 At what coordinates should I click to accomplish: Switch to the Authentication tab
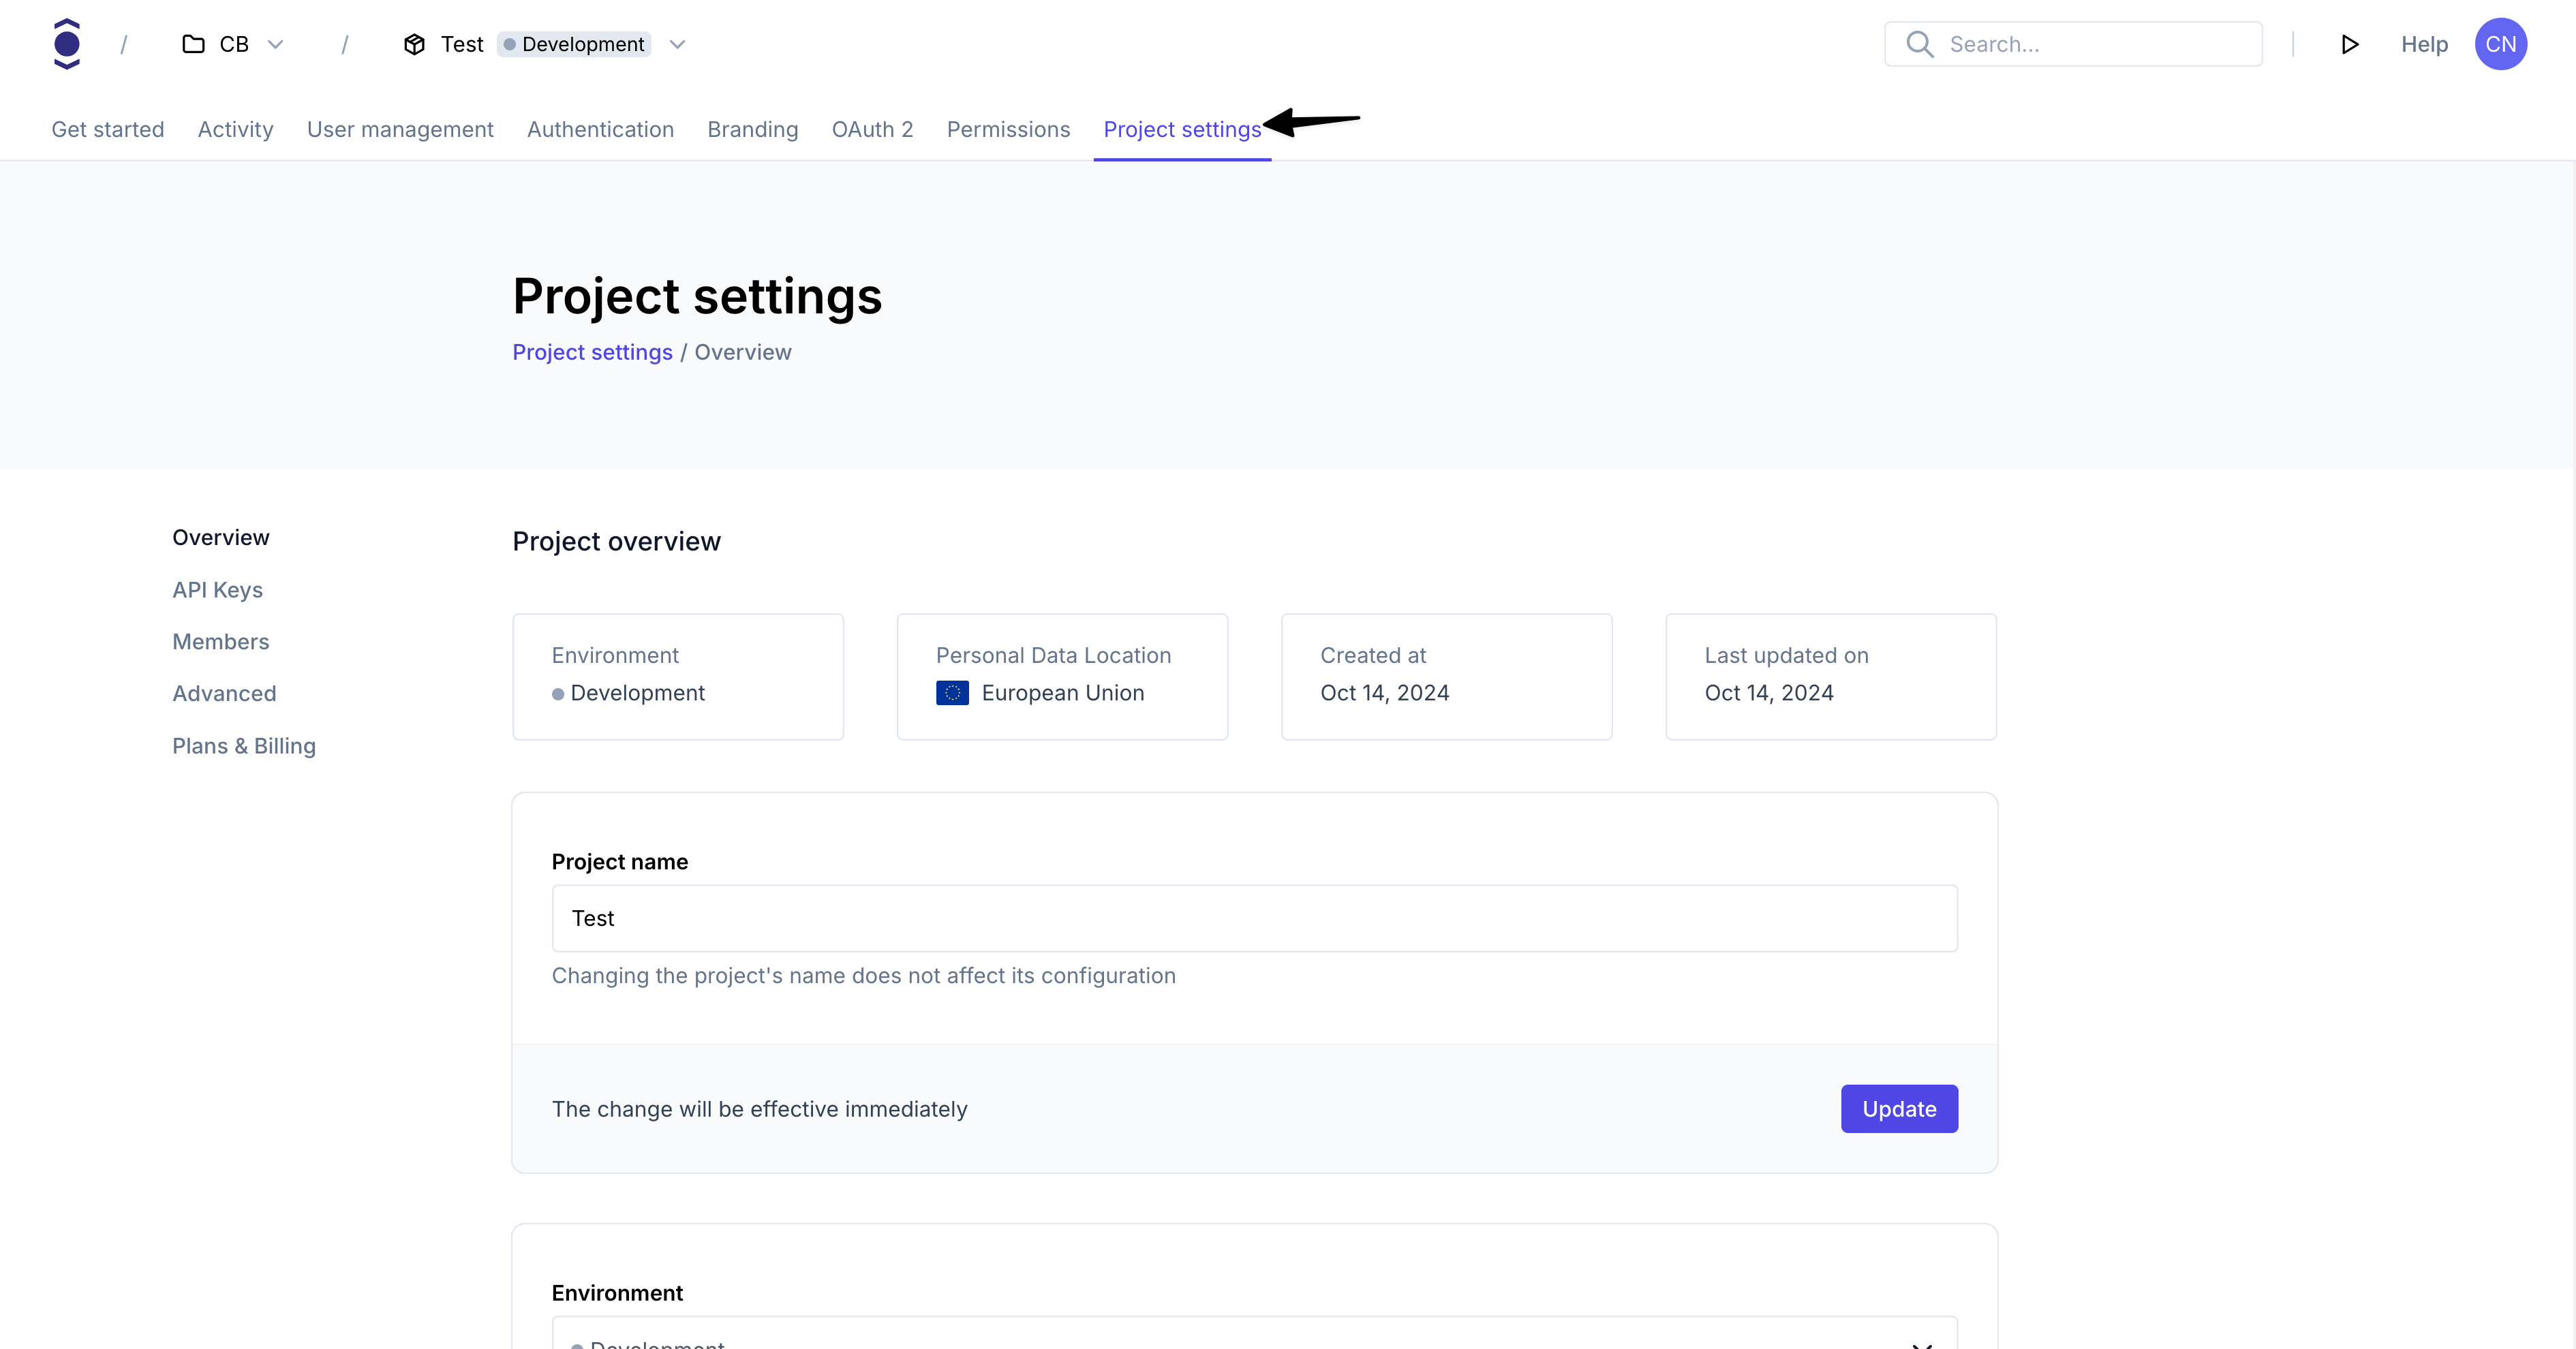[x=600, y=129]
